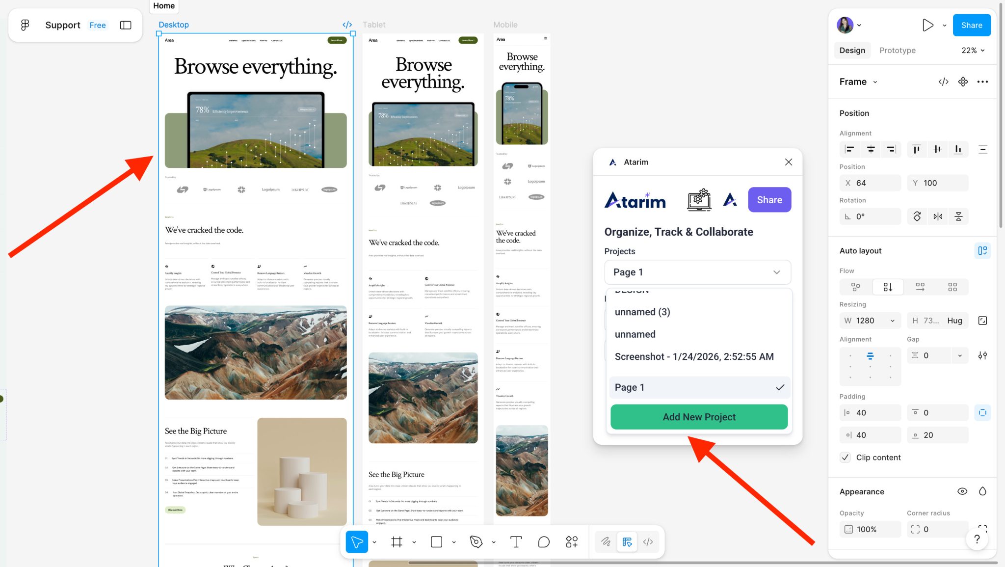Click the X position input field
Screen dimensions: 1005x567
pos(870,183)
